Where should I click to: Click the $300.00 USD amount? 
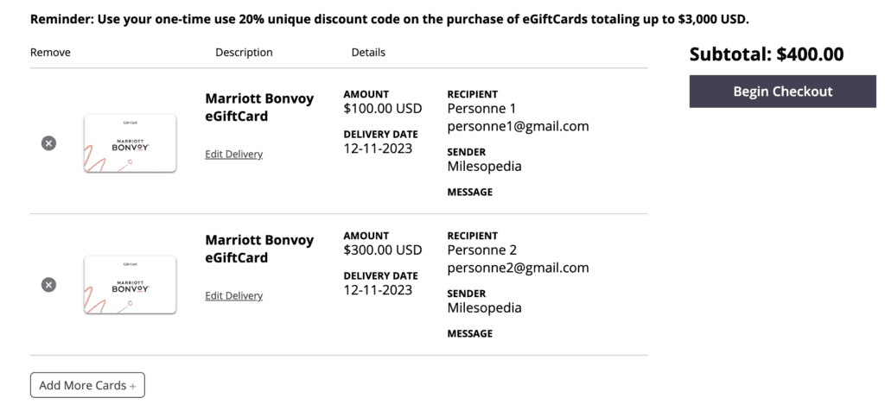point(382,250)
